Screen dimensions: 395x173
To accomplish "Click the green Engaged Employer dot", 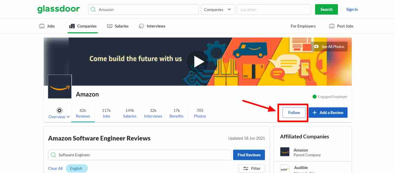I will click(x=314, y=96).
